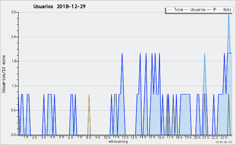The width and height of the screenshot is (236, 145).
Task: Click the '2 h' x-axis label
Action: 34,137
